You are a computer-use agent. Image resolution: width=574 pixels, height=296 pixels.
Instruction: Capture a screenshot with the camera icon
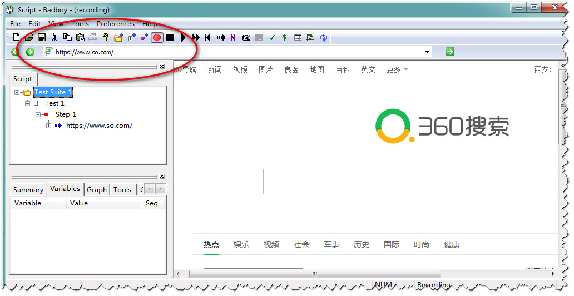coord(246,38)
